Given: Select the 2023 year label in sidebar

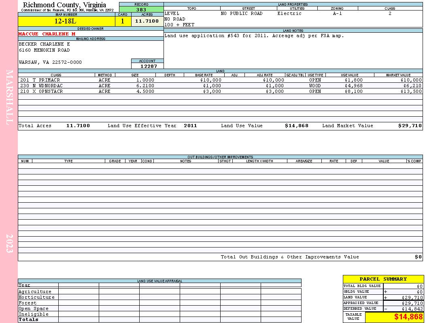Looking at the screenshot, I should point(9,243).
